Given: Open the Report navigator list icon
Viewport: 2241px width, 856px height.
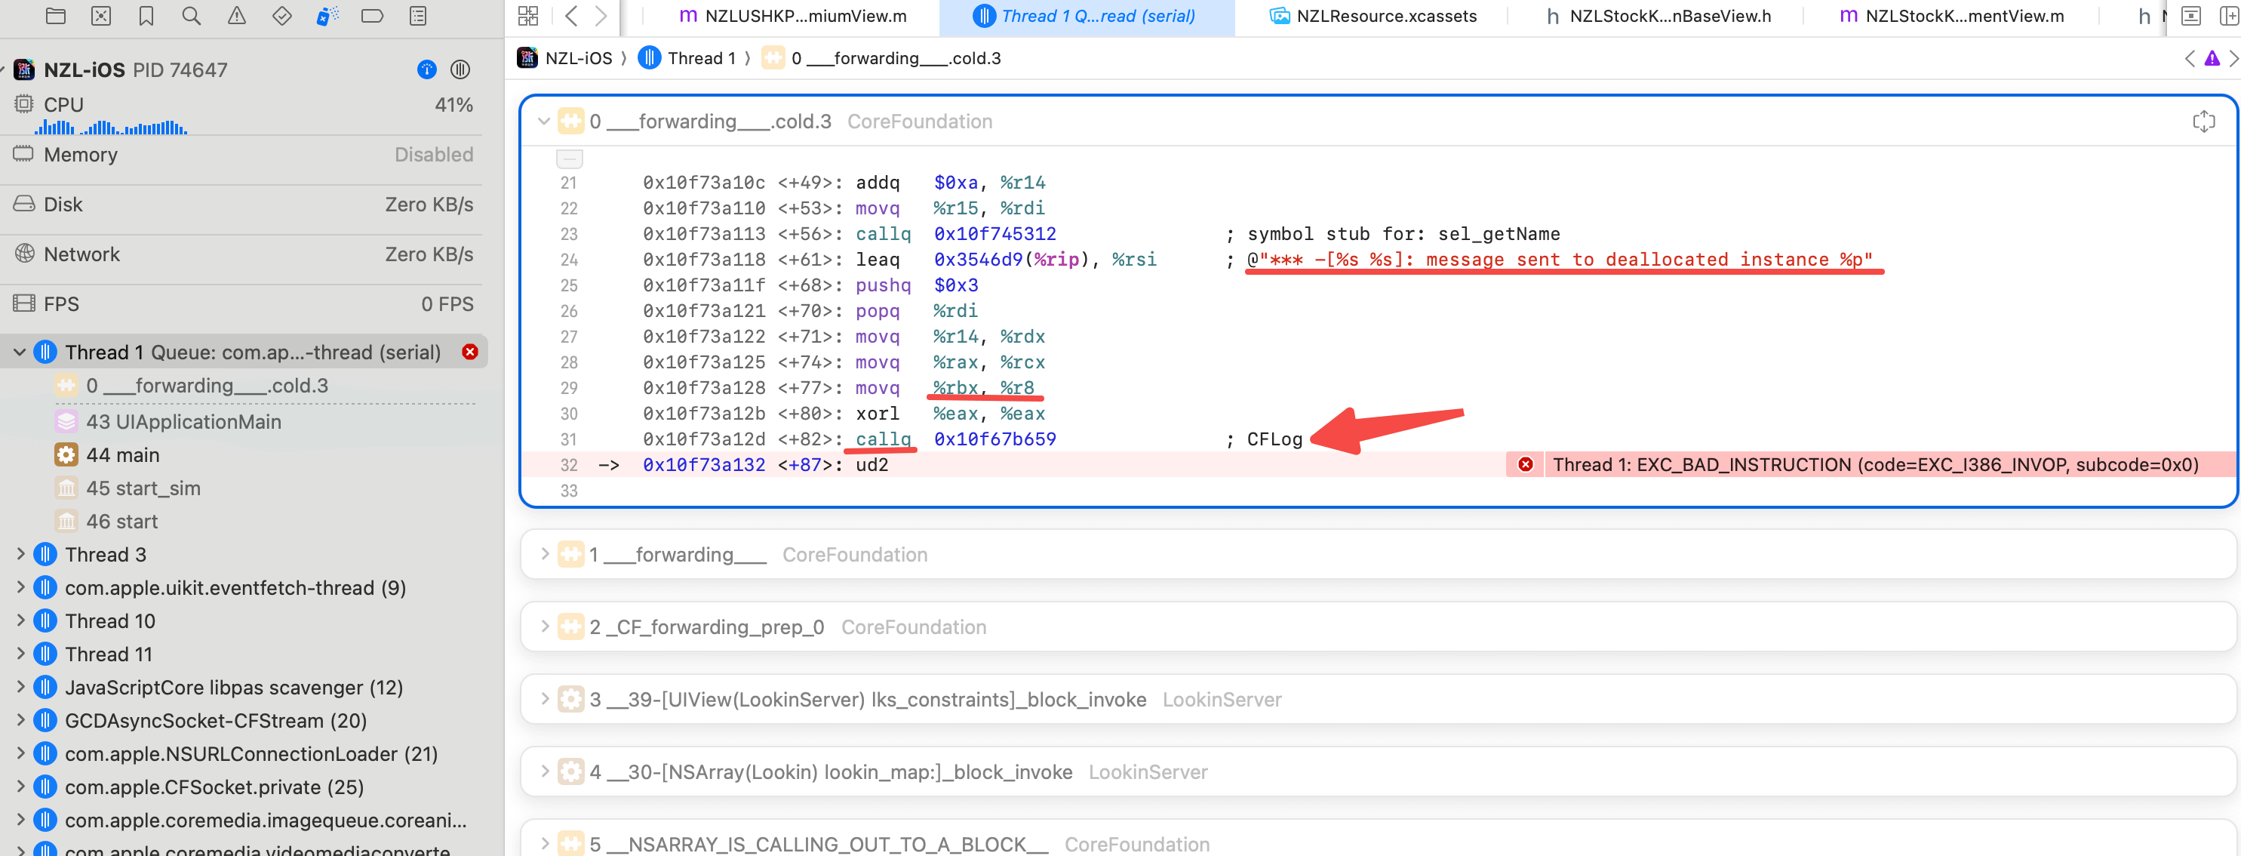Looking at the screenshot, I should click(417, 16).
